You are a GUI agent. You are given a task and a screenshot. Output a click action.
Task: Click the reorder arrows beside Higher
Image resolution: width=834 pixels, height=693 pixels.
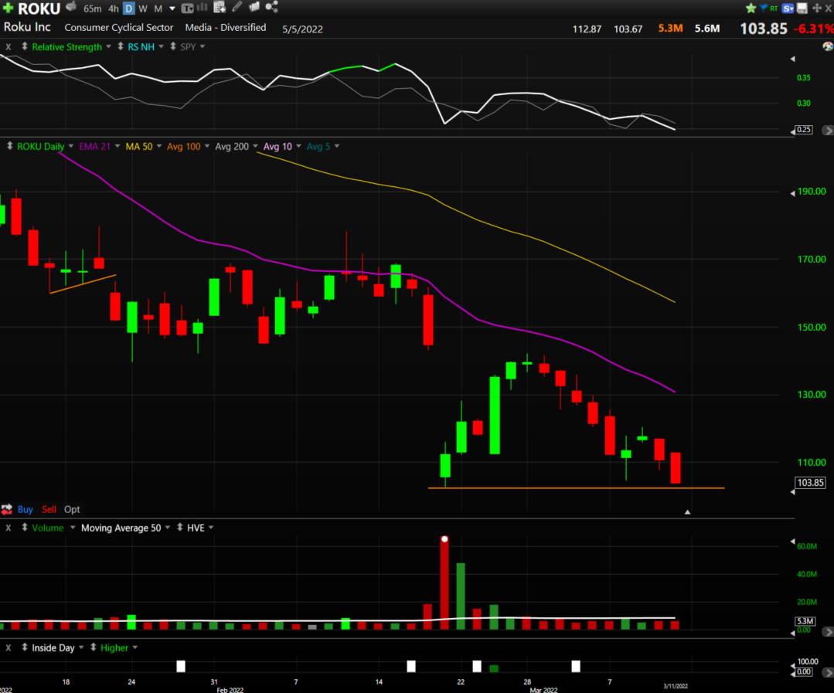[x=93, y=647]
